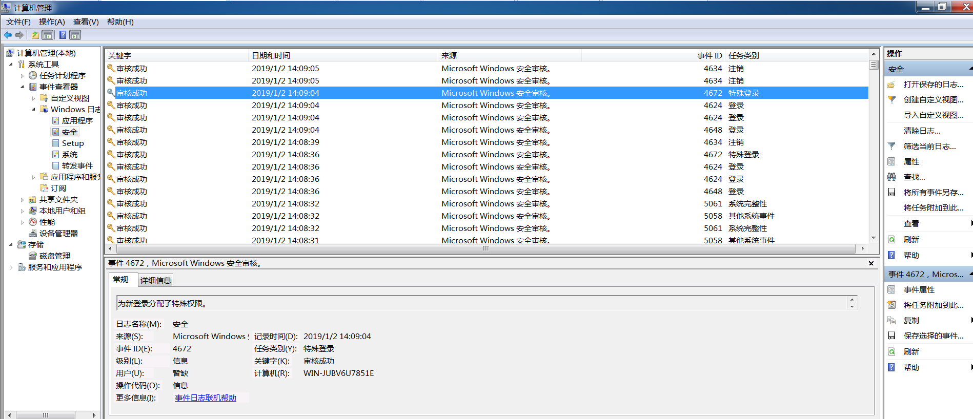
Task: Click tree pane horizontal scrollbar thumb
Action: 46,415
